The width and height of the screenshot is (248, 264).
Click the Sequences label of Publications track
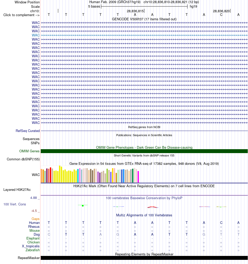31,139
